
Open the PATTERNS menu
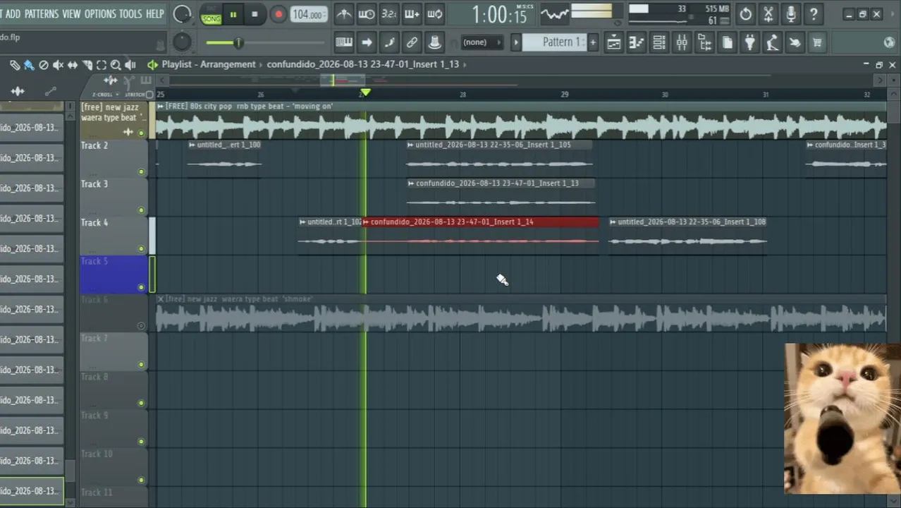[x=42, y=13]
